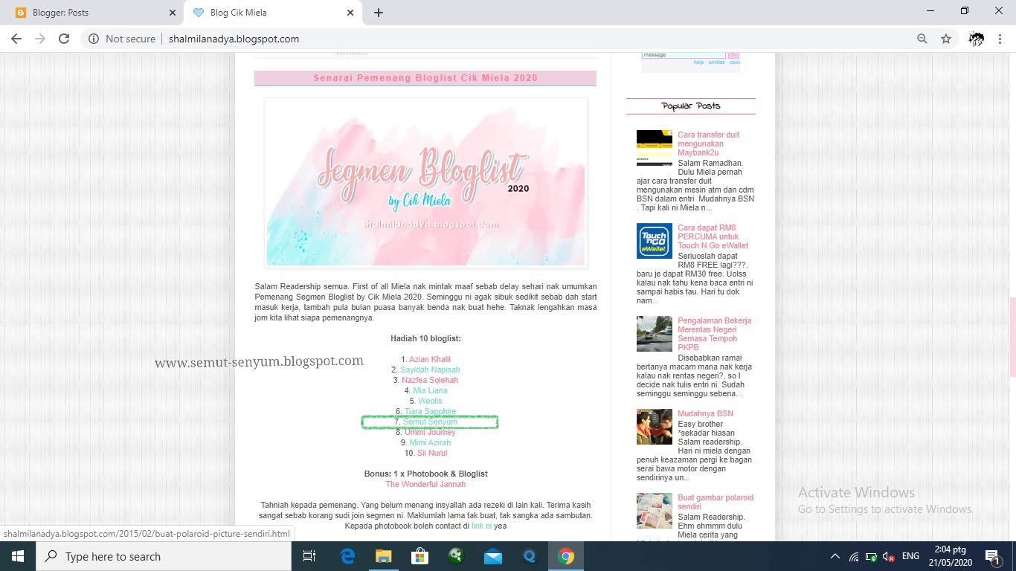Bookmark this page with the star
Image resolution: width=1016 pixels, height=571 pixels.
[946, 39]
